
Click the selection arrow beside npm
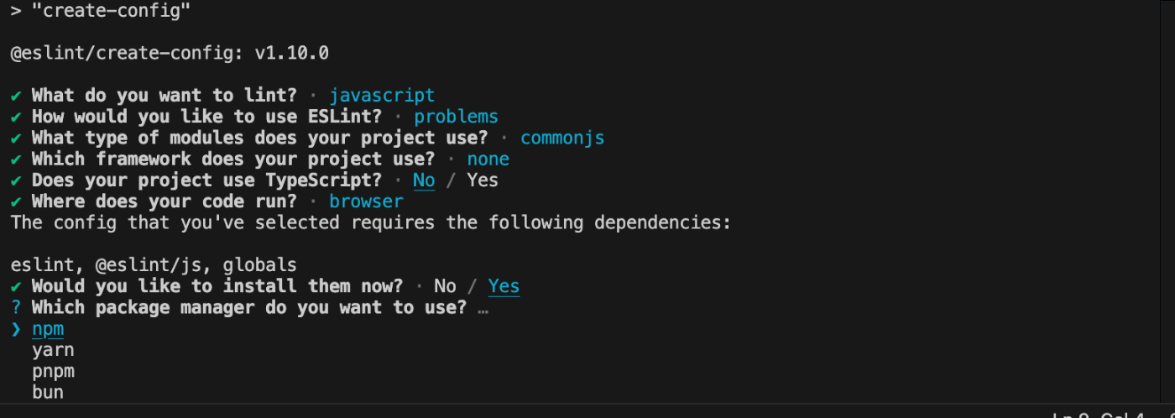coord(16,329)
